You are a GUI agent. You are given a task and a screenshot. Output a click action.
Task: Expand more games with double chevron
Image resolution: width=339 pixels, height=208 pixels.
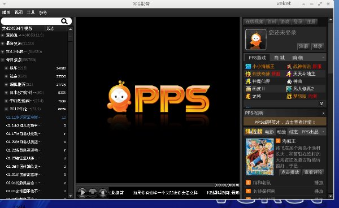321,103
